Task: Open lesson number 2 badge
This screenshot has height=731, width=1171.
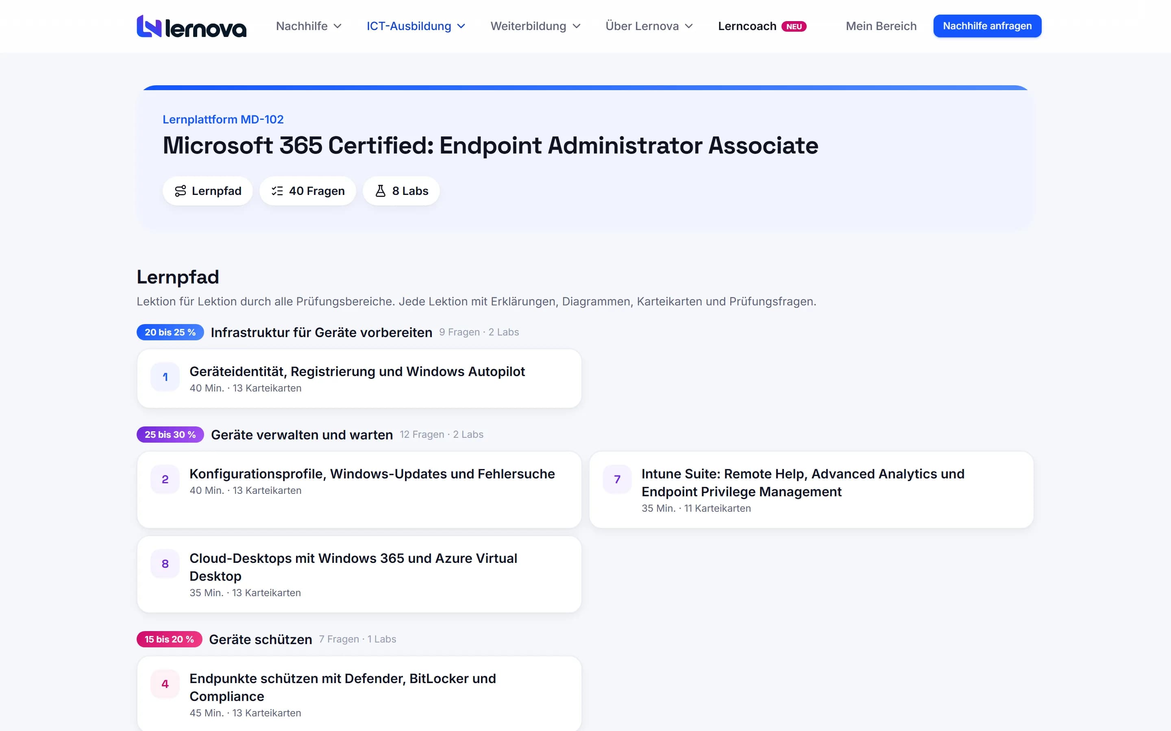Action: (x=165, y=479)
